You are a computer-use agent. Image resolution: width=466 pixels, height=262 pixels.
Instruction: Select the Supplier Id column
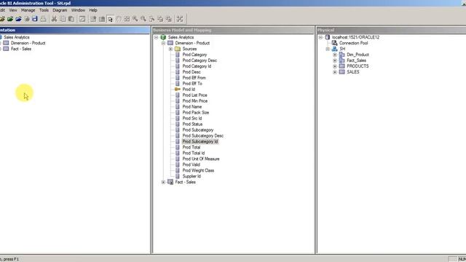point(191,176)
